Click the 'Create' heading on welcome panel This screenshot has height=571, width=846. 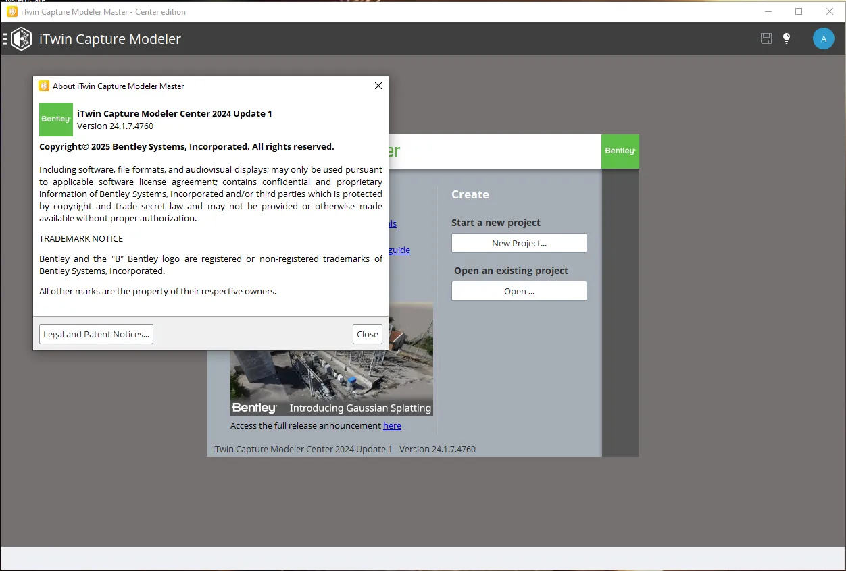pyautogui.click(x=470, y=194)
